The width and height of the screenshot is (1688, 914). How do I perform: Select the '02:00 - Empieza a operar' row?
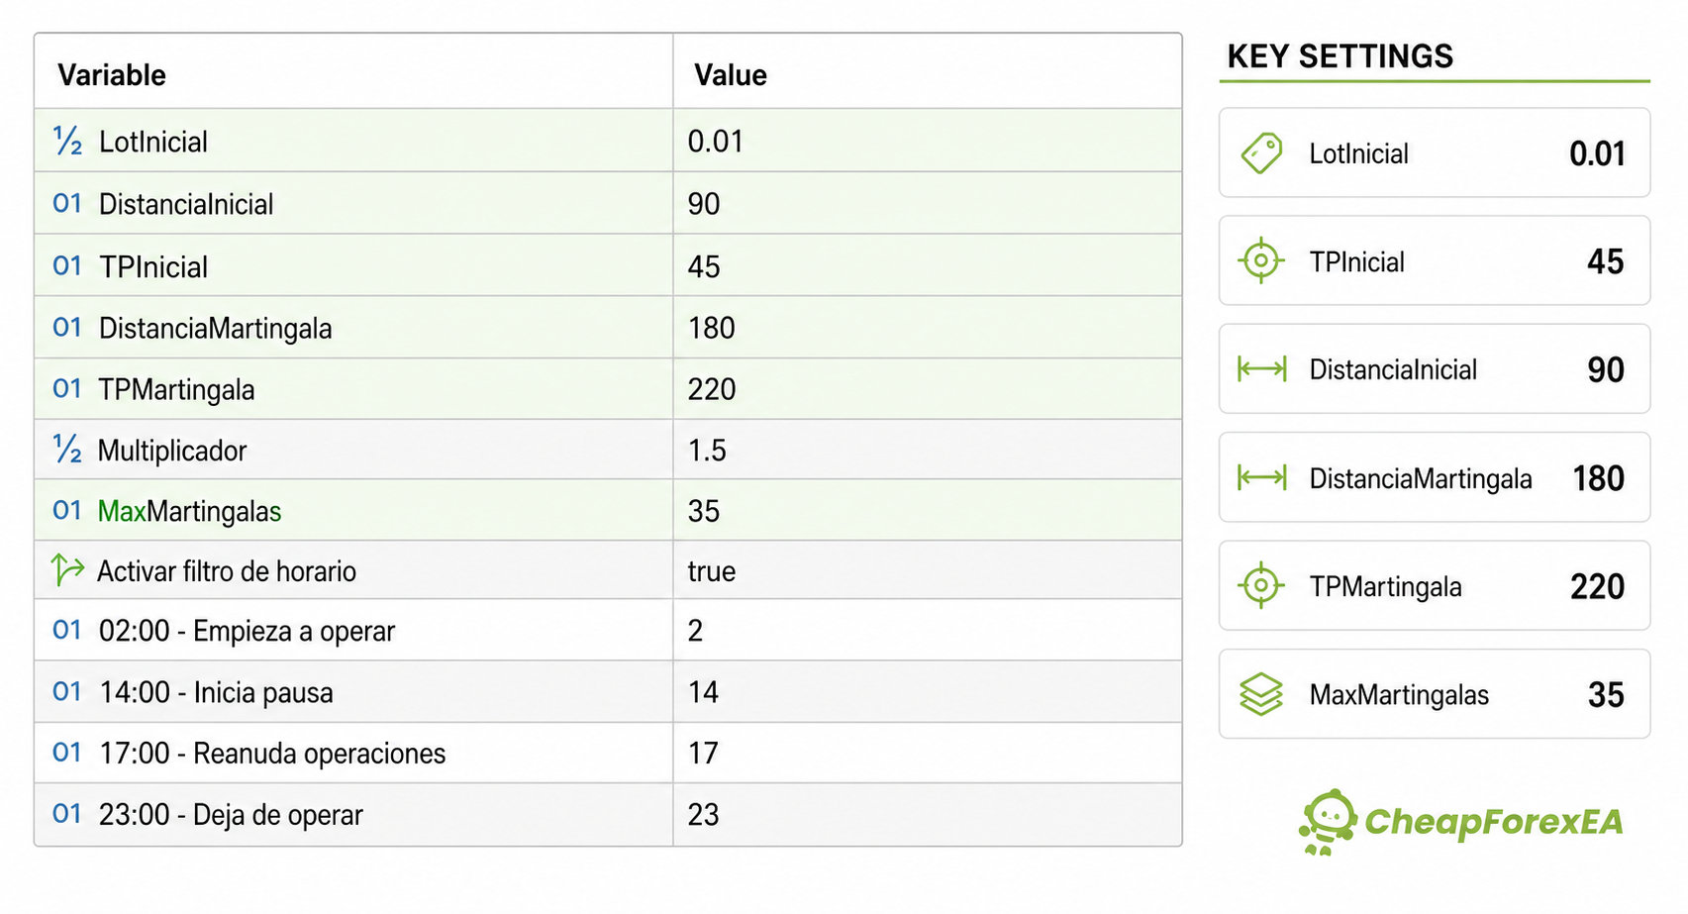click(608, 631)
